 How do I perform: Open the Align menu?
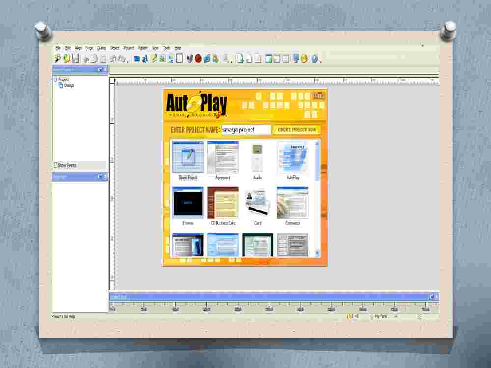(x=78, y=48)
